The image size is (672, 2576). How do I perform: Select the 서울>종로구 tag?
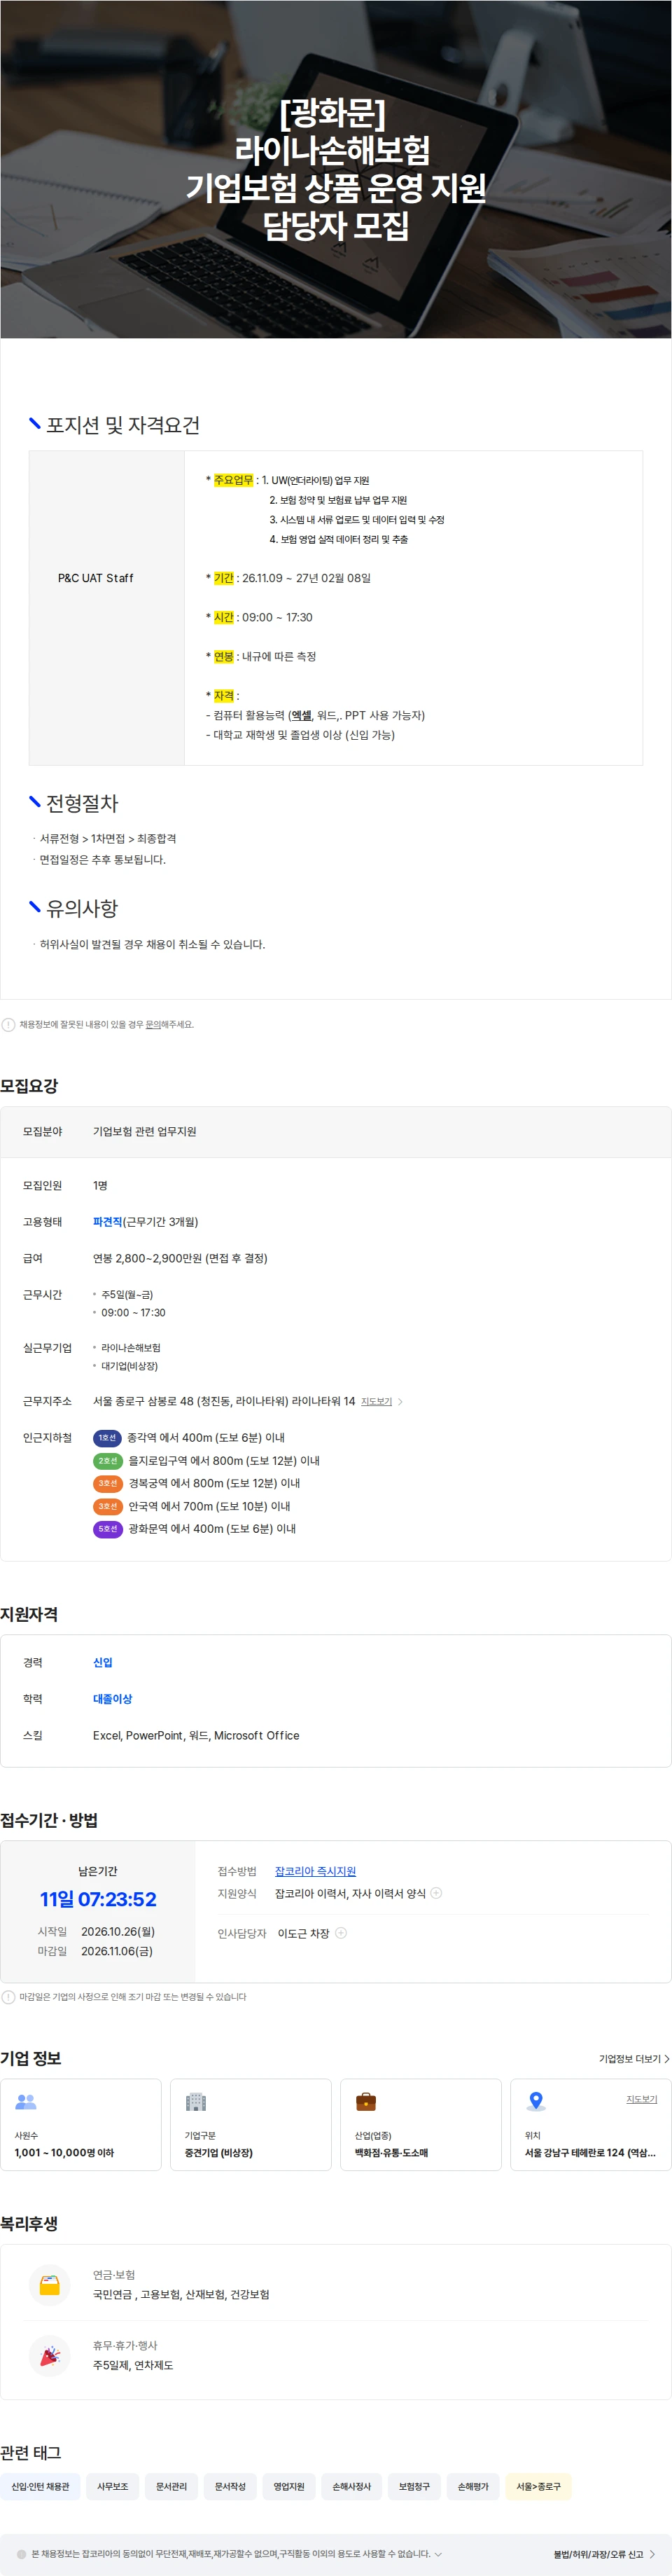tap(538, 2486)
